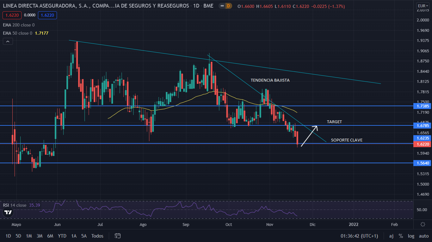Select the YTD date range
The height and width of the screenshot is (242, 432).
click(62, 236)
